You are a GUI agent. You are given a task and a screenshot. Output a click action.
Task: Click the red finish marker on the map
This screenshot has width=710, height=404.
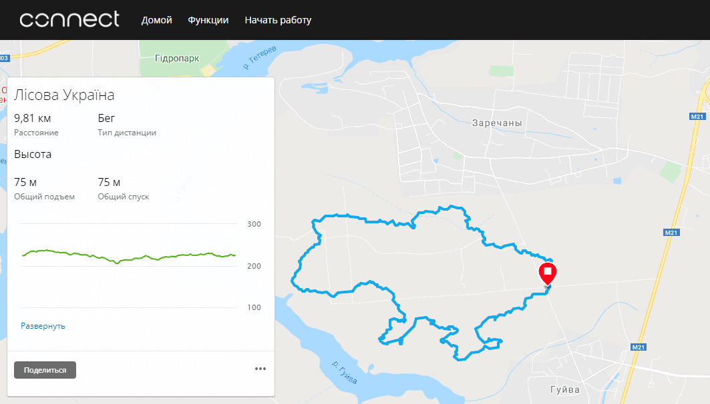pyautogui.click(x=547, y=273)
